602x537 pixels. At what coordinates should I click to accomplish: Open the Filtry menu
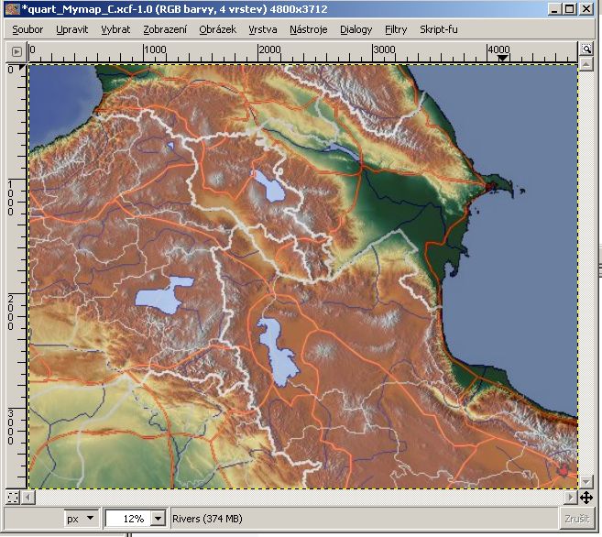tap(396, 29)
